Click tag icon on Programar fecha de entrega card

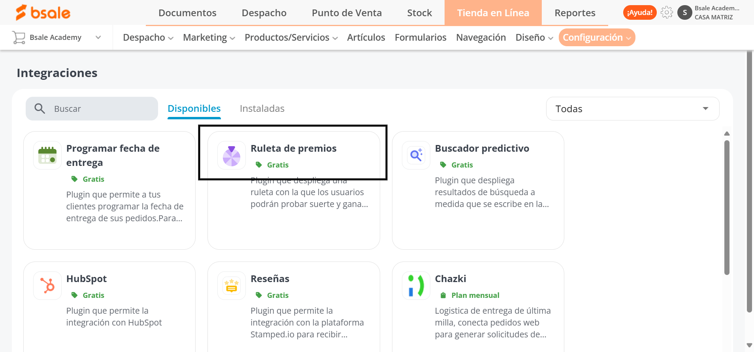click(74, 179)
